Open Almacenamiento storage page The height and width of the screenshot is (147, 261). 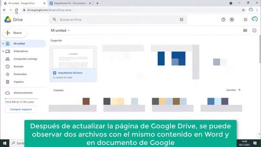pos(23,93)
